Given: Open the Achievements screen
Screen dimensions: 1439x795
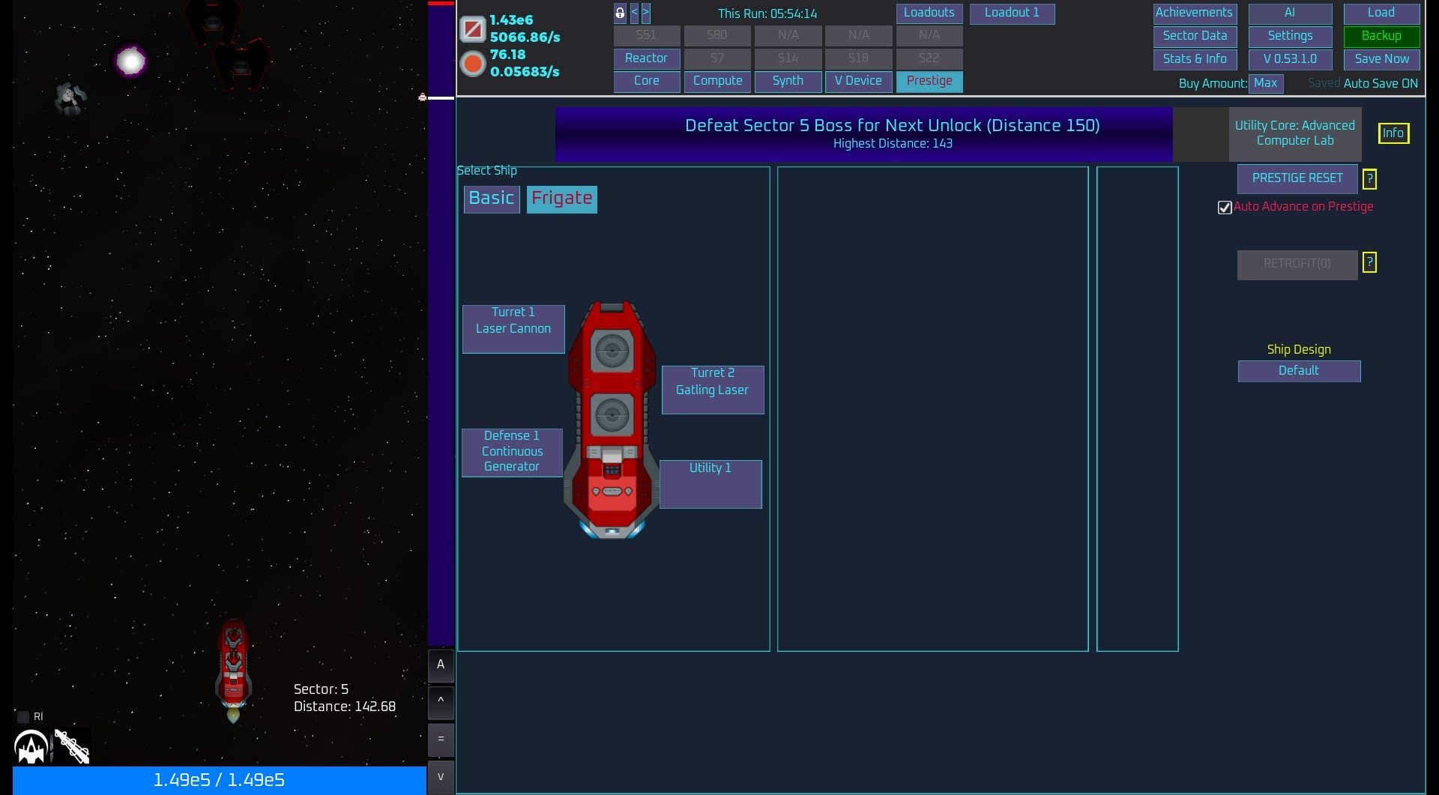Looking at the screenshot, I should [1194, 13].
